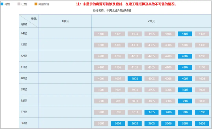Click sold unit 3906
Screen dimensions: 212x129
point(168,90)
